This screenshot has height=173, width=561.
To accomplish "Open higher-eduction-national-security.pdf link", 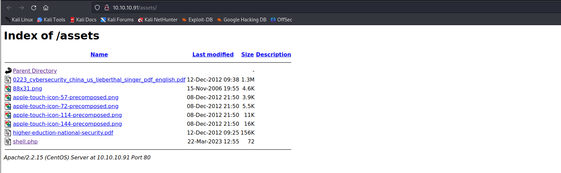I will (63, 133).
